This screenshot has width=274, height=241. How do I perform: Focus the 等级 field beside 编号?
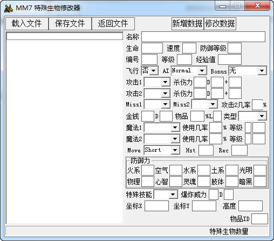[184, 59]
